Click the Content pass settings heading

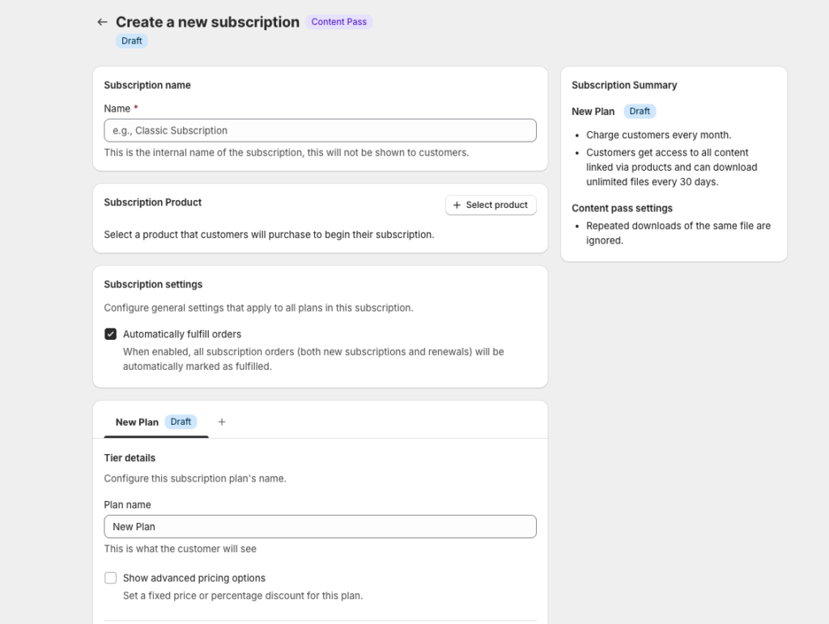pyautogui.click(x=622, y=208)
